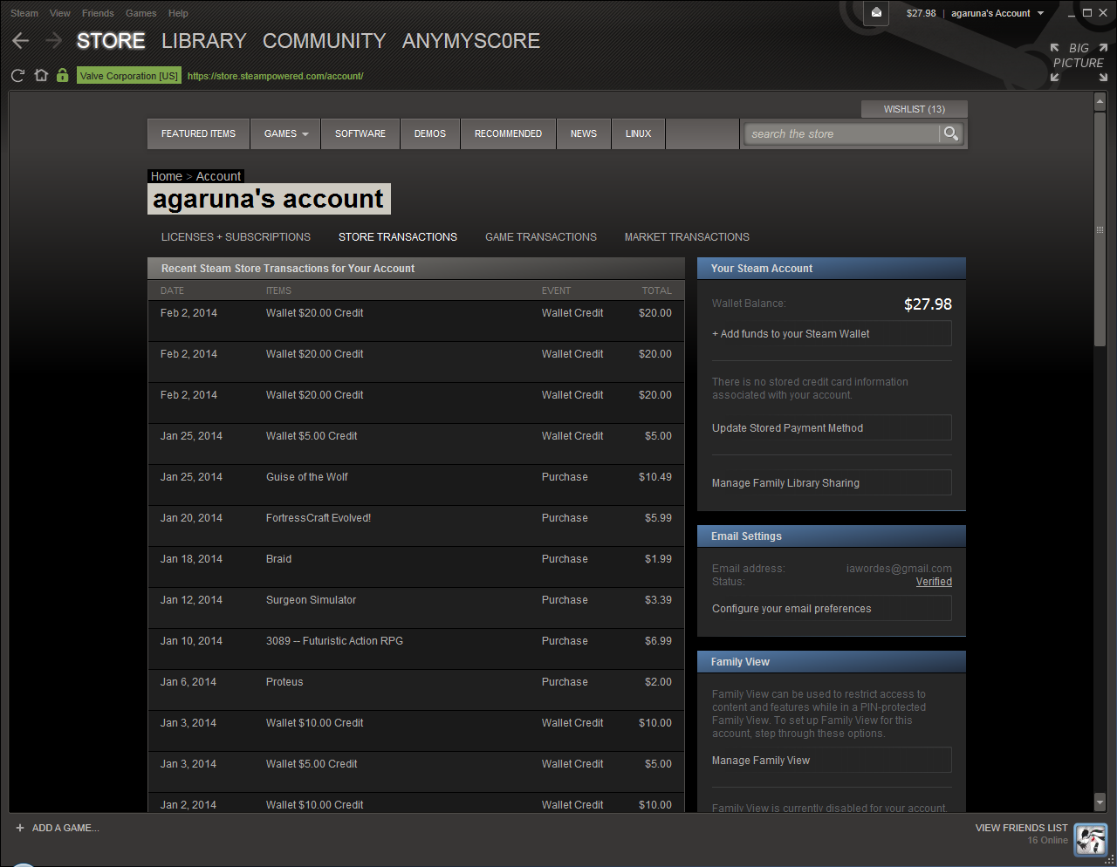
Task: Switch to the Library section
Action: click(204, 41)
